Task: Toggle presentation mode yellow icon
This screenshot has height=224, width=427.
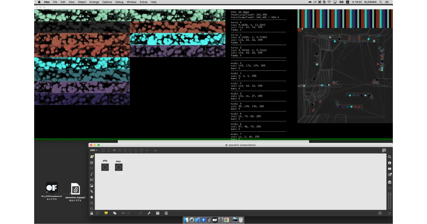Action: tap(106, 213)
